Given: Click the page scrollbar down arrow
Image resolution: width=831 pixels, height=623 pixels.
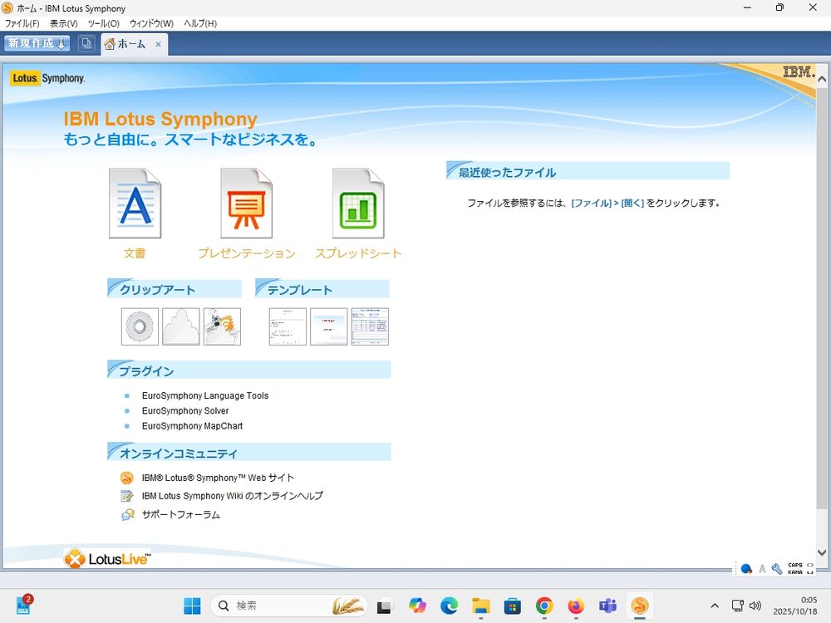Looking at the screenshot, I should click(822, 552).
